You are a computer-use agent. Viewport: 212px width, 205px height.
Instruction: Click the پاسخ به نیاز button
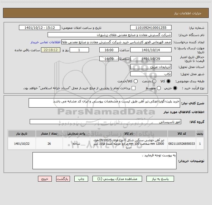[160, 179]
